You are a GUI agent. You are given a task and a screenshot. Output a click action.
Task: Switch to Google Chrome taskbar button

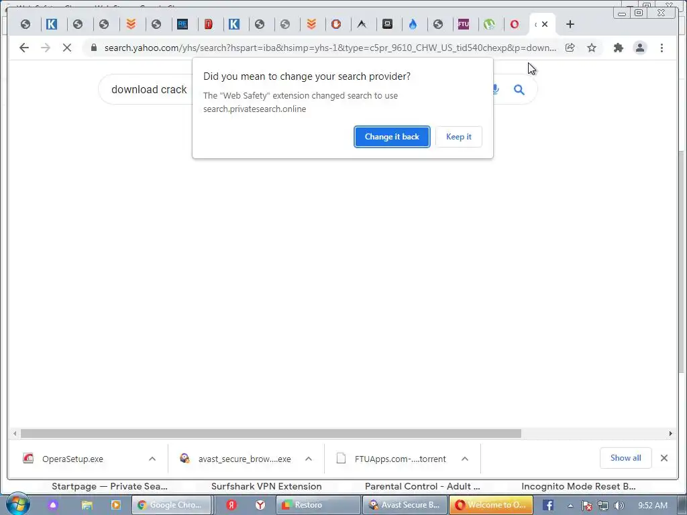(x=171, y=505)
